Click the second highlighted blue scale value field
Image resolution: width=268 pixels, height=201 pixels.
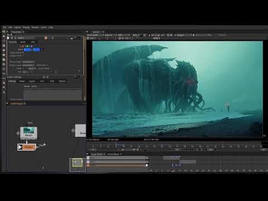[x=36, y=50]
